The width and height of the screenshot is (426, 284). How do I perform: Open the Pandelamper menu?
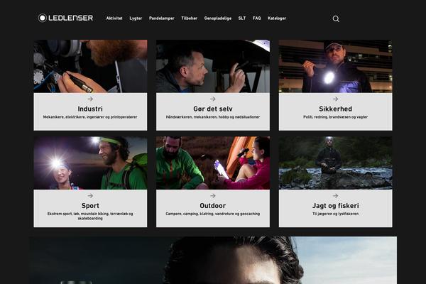pos(162,18)
